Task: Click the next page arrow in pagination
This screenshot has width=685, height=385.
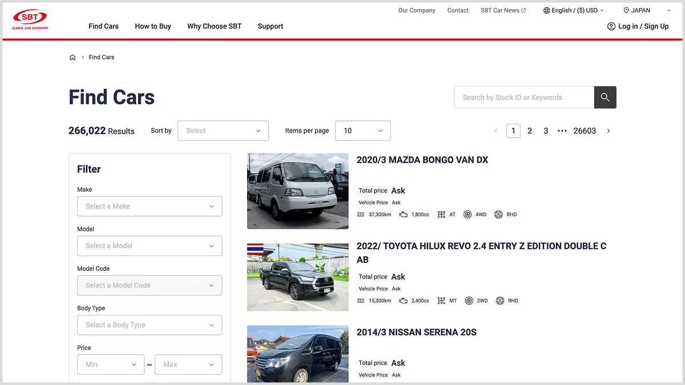Action: click(609, 131)
